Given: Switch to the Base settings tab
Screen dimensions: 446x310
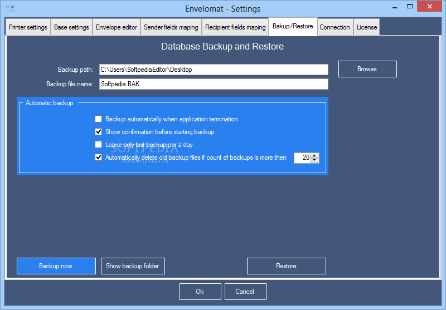Looking at the screenshot, I should click(x=71, y=27).
